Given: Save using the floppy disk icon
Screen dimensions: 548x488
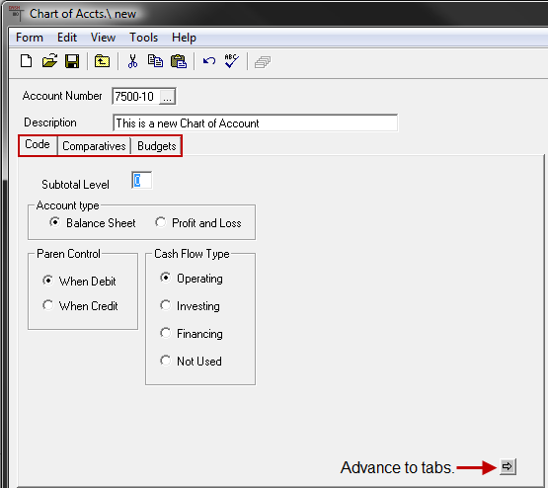Looking at the screenshot, I should tap(72, 61).
